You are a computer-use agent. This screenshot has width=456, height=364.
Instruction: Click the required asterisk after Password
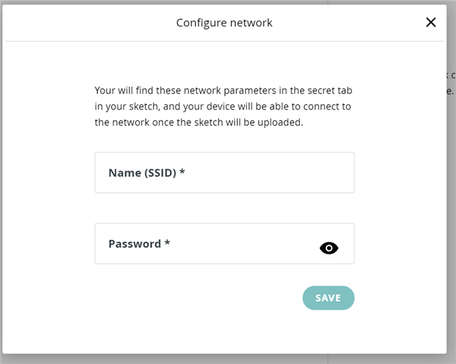point(168,243)
